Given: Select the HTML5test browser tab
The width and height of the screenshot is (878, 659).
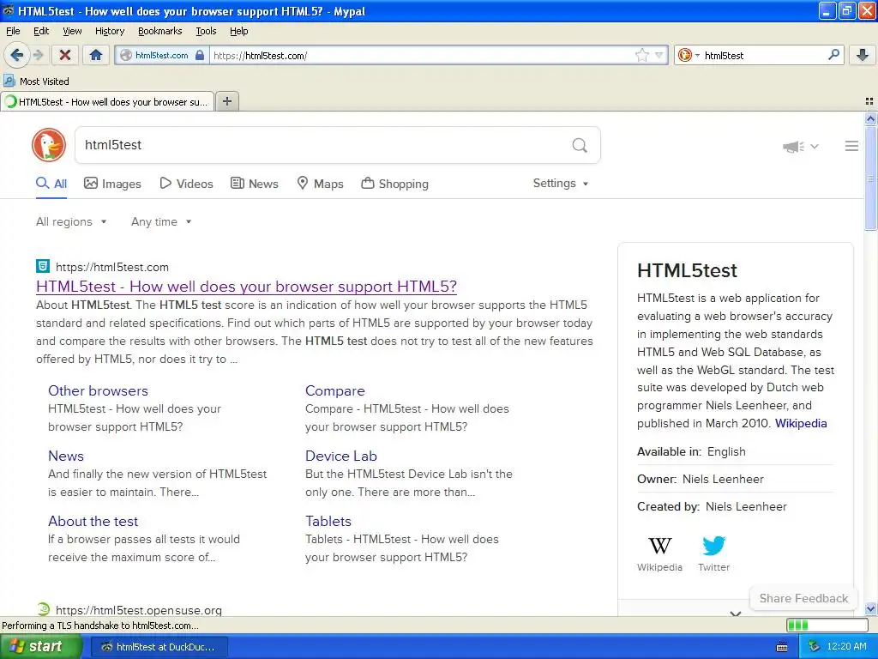Looking at the screenshot, I should [107, 101].
